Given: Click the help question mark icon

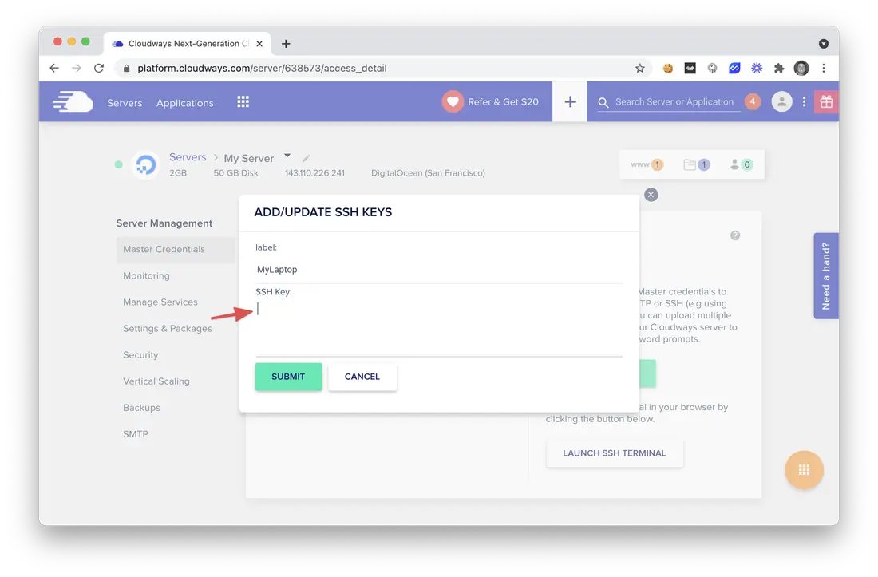Looking at the screenshot, I should pyautogui.click(x=735, y=235).
